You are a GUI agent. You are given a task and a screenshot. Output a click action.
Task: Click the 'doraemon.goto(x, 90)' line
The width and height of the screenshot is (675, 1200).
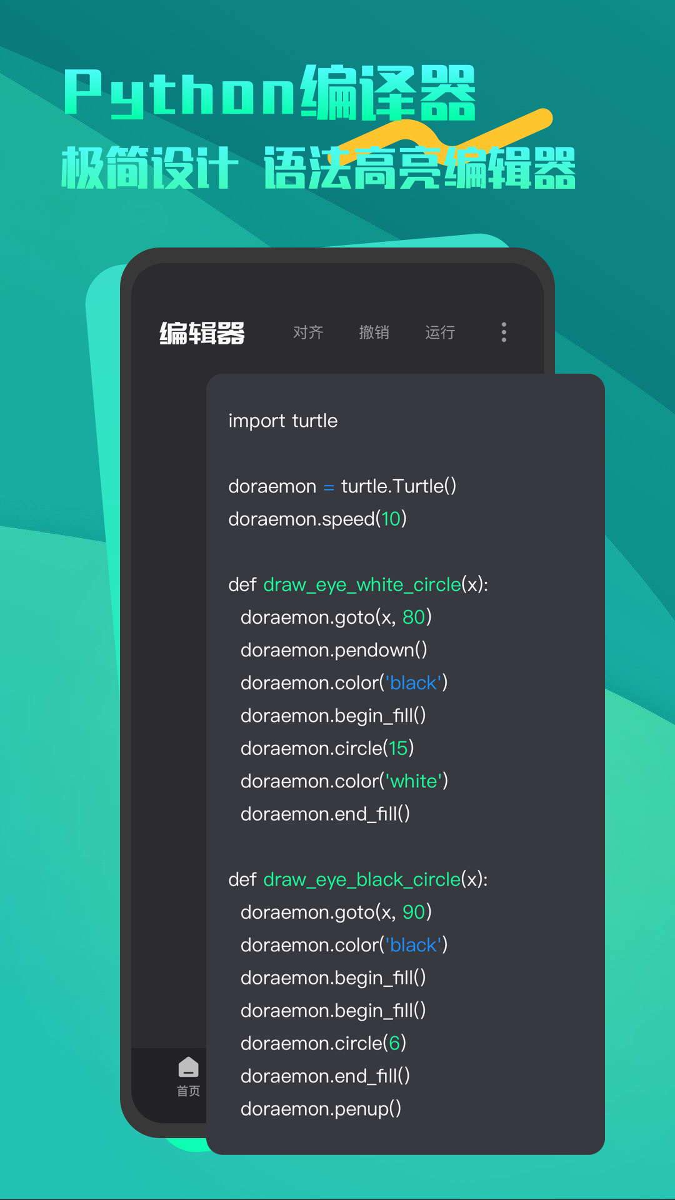(x=336, y=912)
